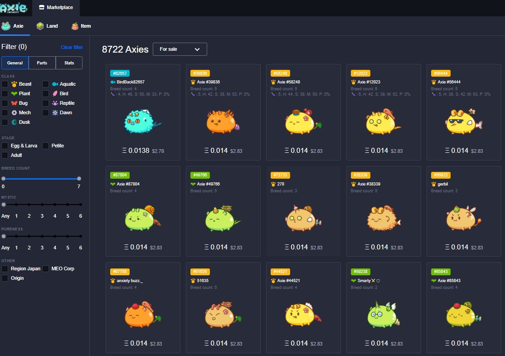Tick the Origin checkbox
The width and height of the screenshot is (505, 356).
(x=5, y=278)
